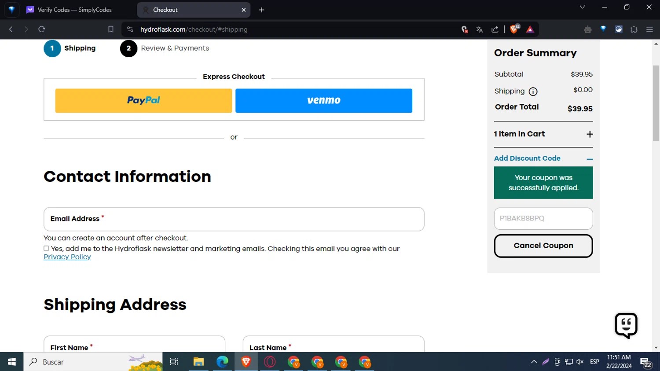This screenshot has width=660, height=371.
Task: Open File Explorer from the taskbar
Action: pos(198,362)
